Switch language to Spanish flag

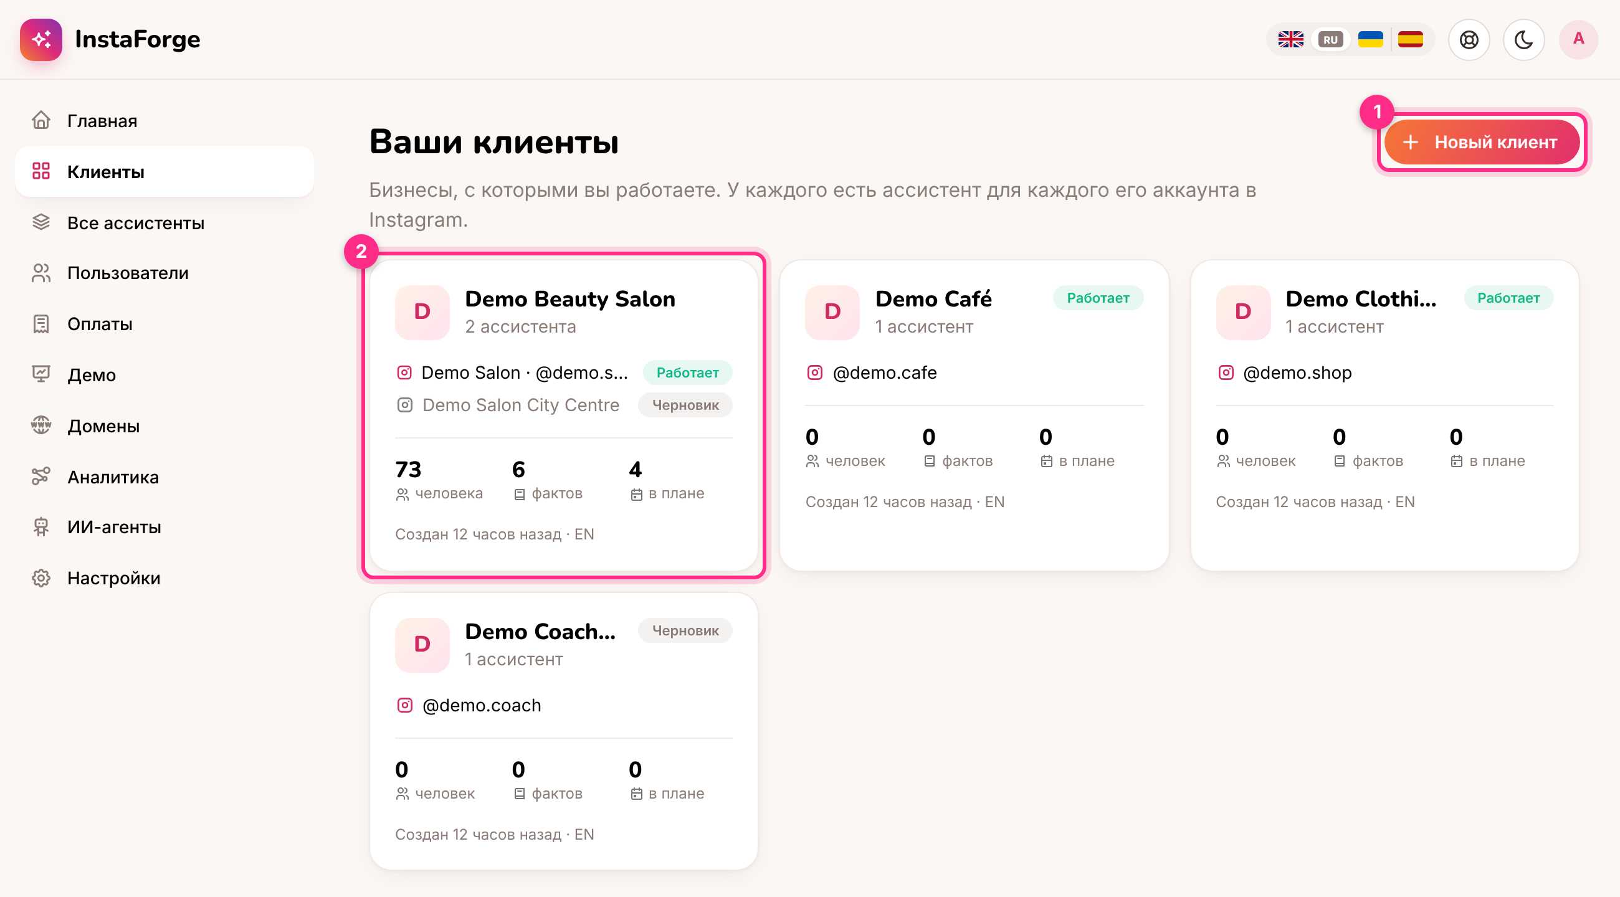[x=1411, y=40]
